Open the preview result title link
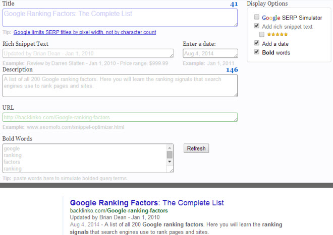333x235 pixels. coord(147,203)
